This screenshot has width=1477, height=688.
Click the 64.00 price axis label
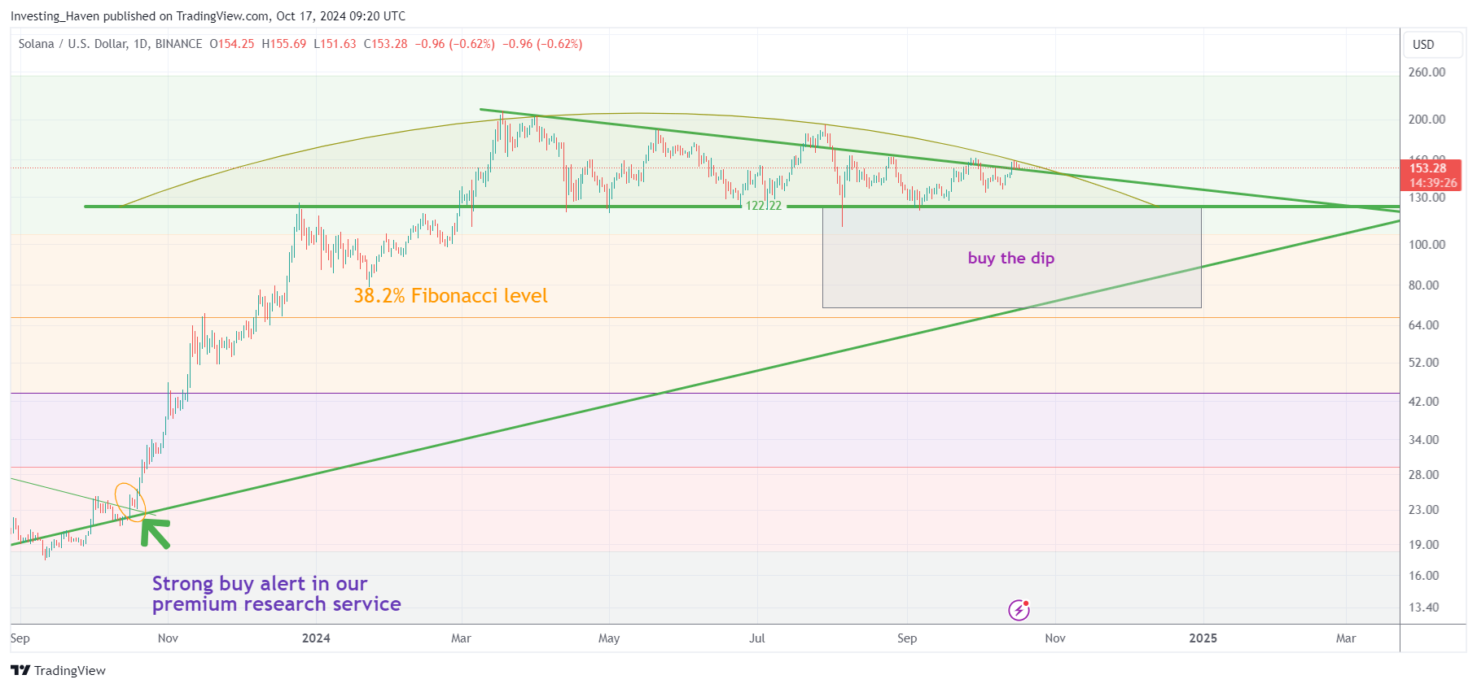click(1424, 325)
